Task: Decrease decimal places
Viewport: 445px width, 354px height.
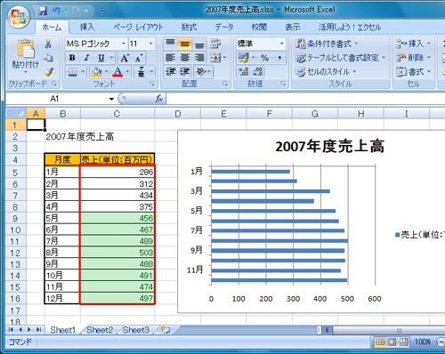Action: click(257, 72)
